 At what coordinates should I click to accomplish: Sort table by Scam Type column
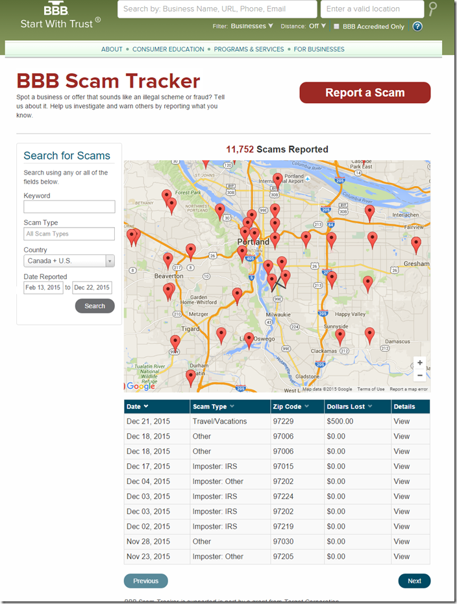[x=214, y=406]
